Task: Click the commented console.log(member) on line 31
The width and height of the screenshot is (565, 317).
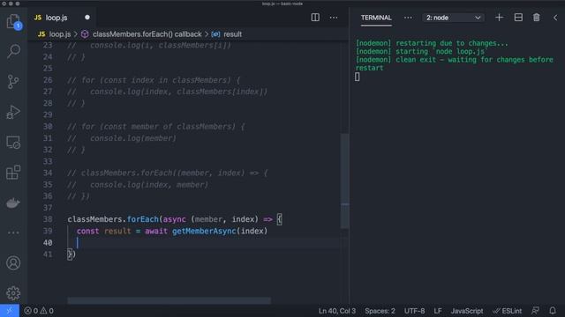Action: point(133,138)
